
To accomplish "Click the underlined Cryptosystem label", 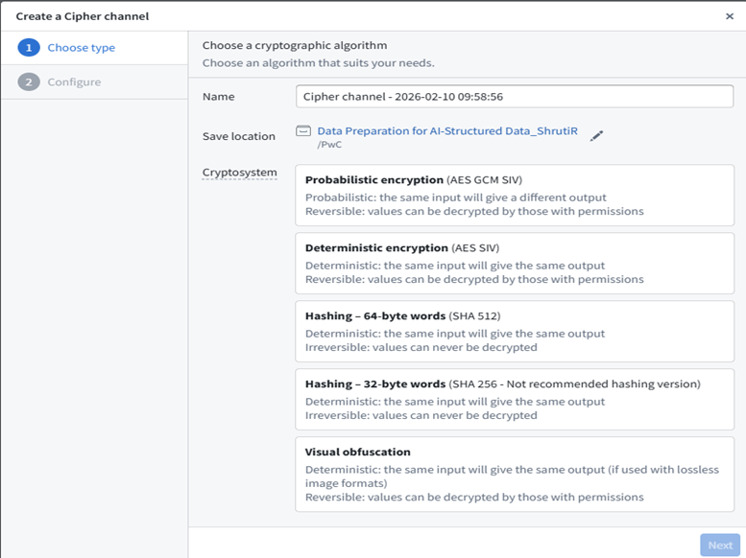I will (239, 173).
